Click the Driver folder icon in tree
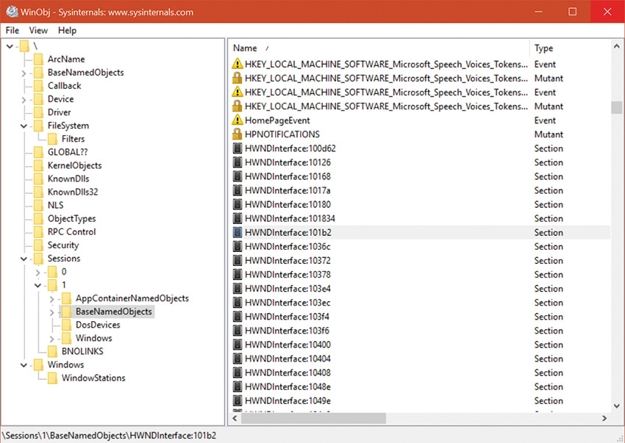The height and width of the screenshot is (443, 625). click(38, 112)
